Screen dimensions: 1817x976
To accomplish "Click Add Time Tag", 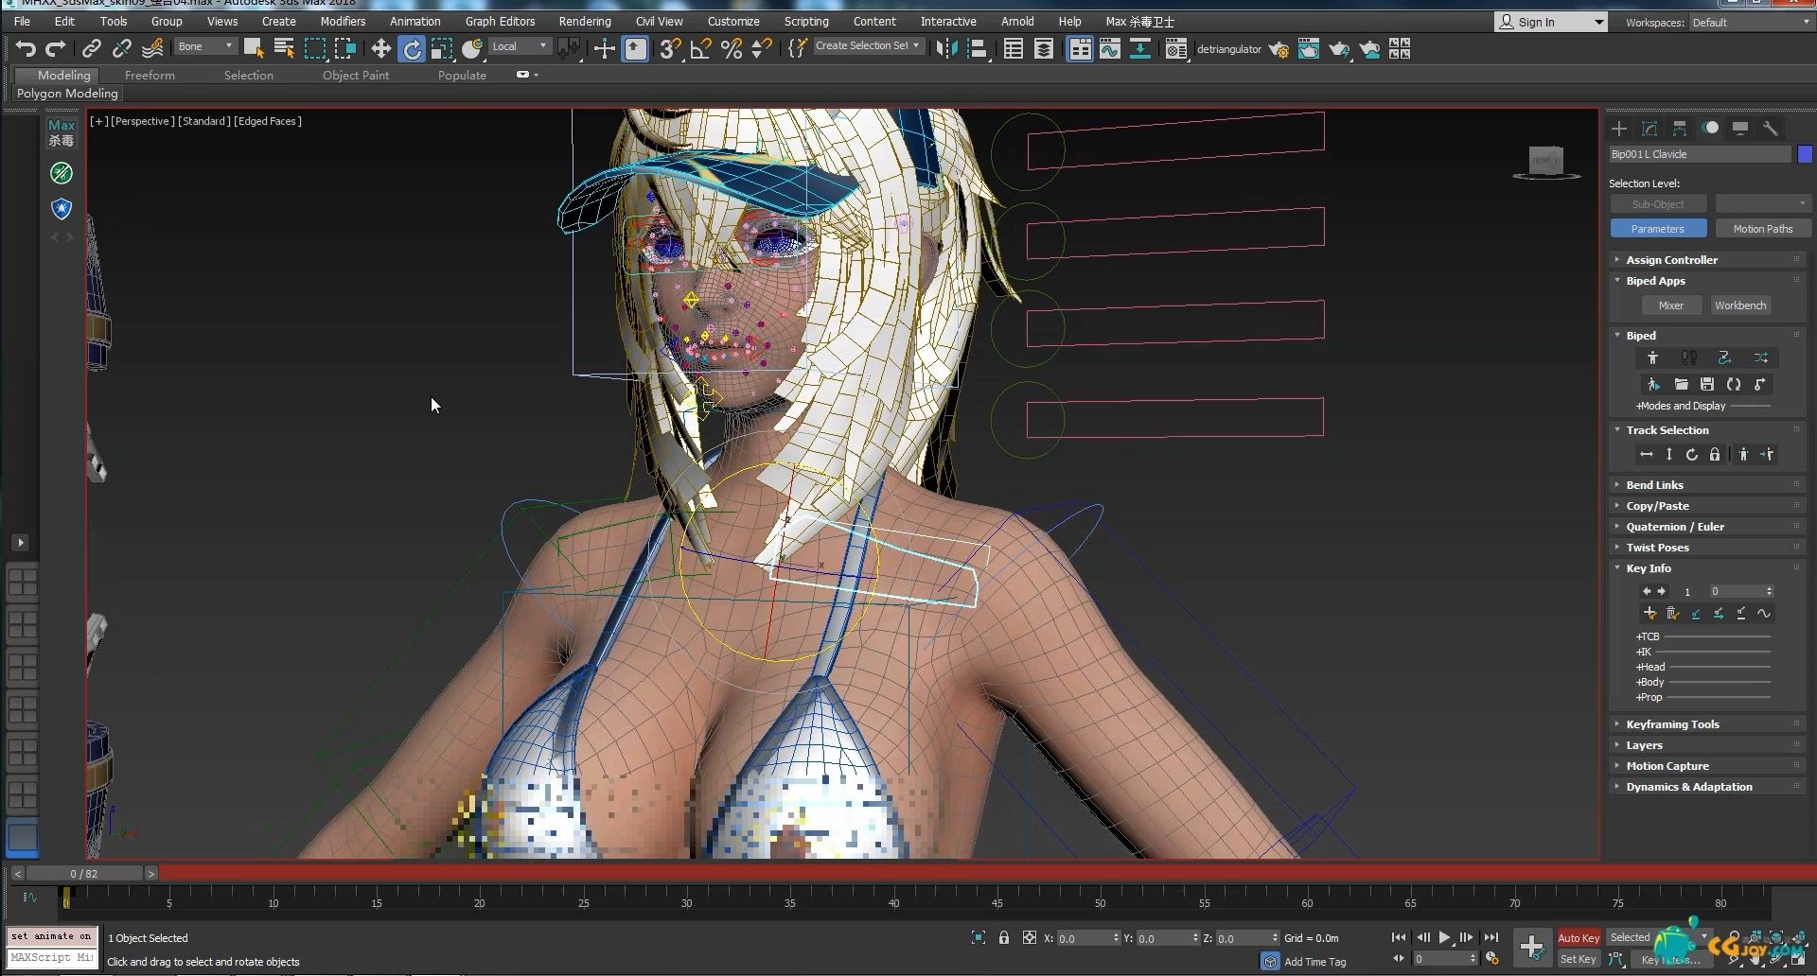I will (1314, 962).
